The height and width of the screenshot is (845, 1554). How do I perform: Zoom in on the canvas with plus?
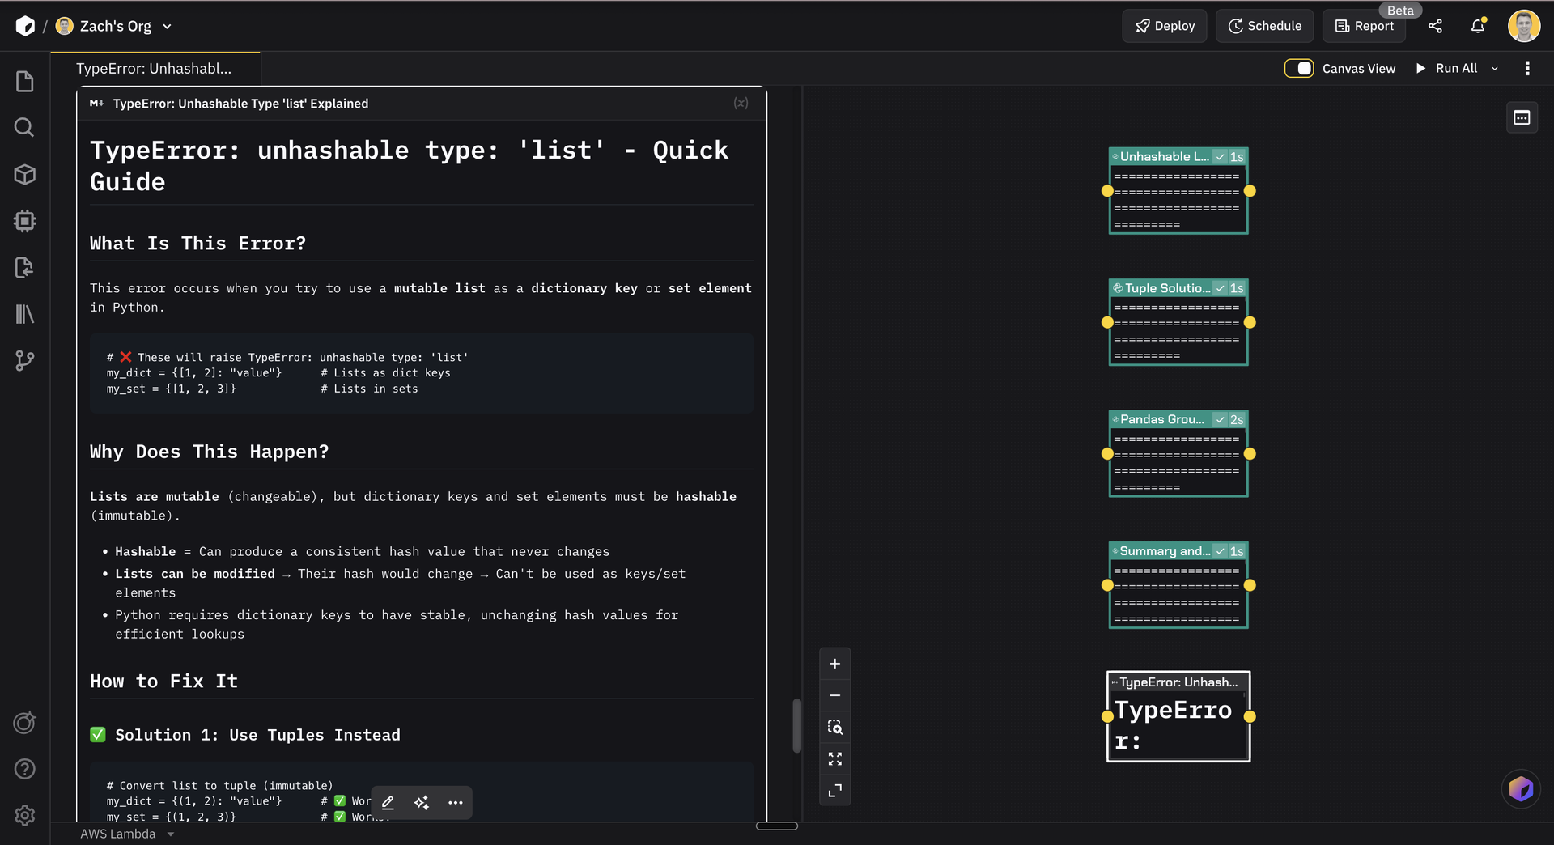pyautogui.click(x=835, y=664)
